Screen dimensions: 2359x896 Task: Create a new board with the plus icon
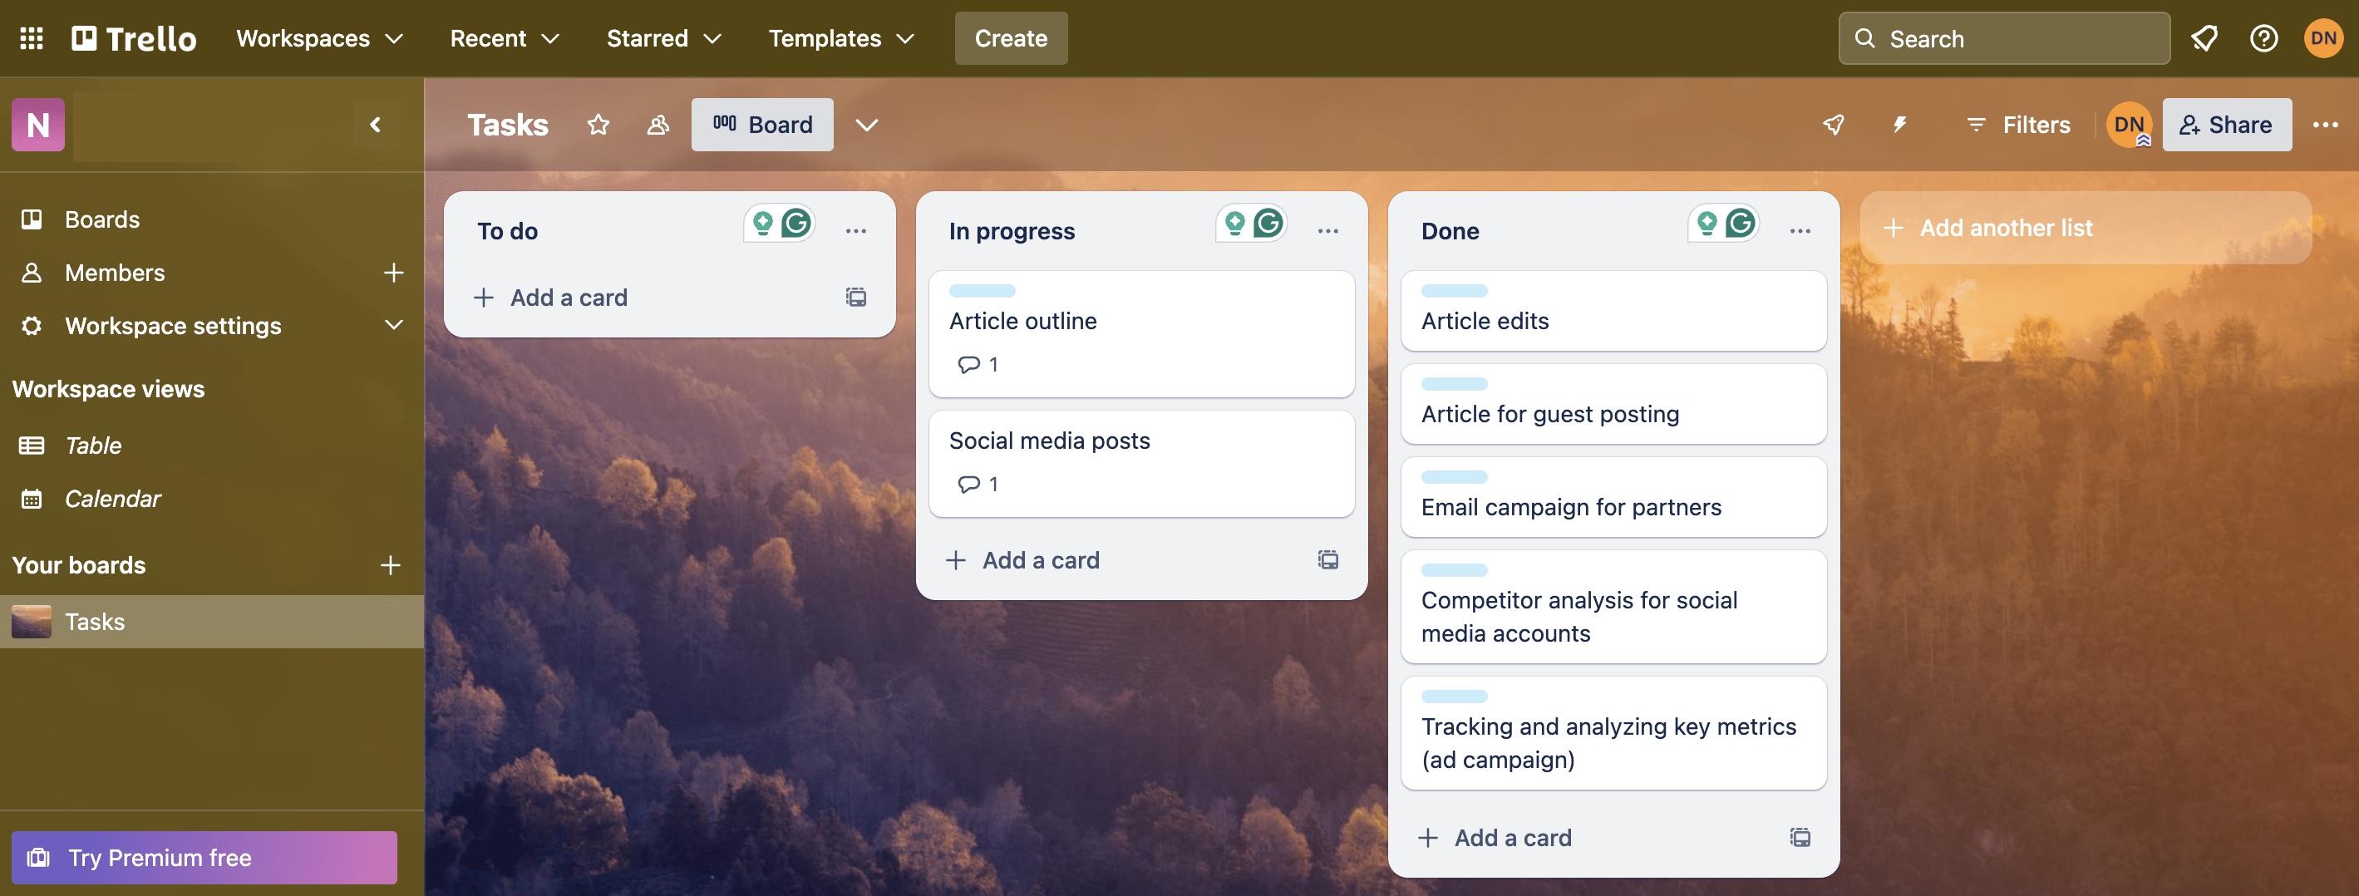click(390, 565)
